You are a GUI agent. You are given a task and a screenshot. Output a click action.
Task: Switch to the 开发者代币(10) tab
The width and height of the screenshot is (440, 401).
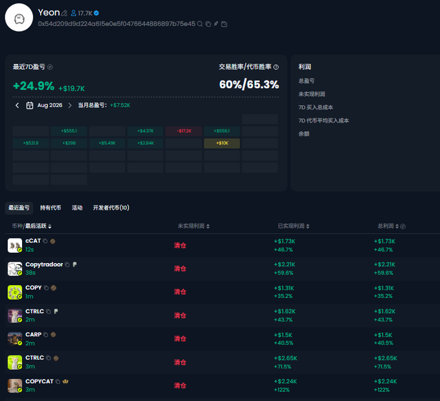point(111,208)
